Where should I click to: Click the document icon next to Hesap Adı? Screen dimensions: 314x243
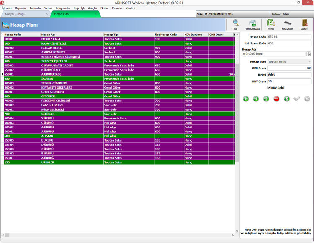[309, 54]
